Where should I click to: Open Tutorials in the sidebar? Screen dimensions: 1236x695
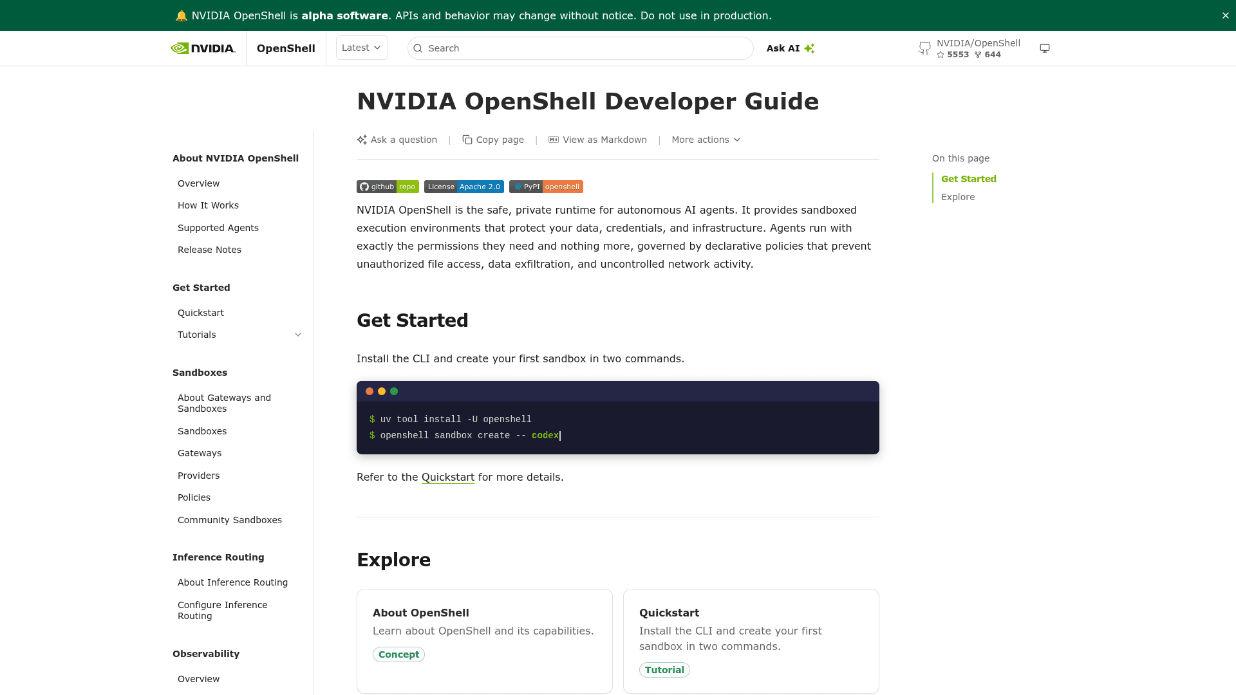pos(196,335)
